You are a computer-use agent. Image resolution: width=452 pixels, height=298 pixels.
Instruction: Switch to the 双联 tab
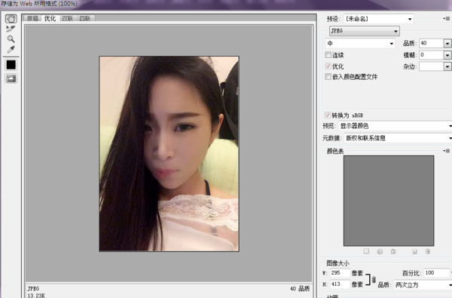(x=67, y=18)
